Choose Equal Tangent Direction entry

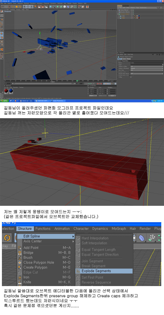point(104,254)
